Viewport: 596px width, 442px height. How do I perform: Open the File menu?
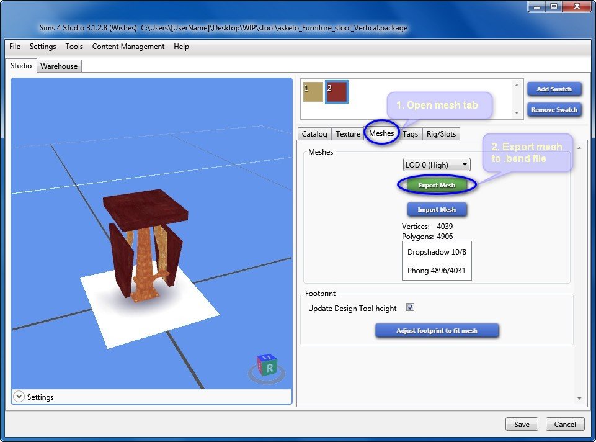tap(15, 47)
